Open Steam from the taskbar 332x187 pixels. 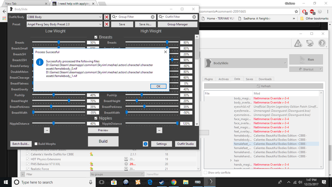point(162,182)
